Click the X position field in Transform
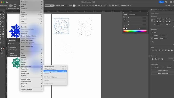The height and width of the screenshot is (98, 174). 159,19
